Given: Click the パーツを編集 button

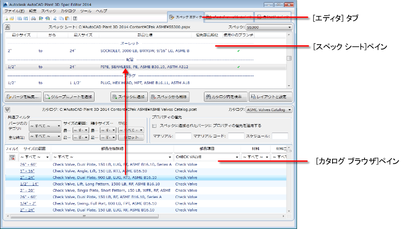Looking at the screenshot, I should pyautogui.click(x=23, y=97).
